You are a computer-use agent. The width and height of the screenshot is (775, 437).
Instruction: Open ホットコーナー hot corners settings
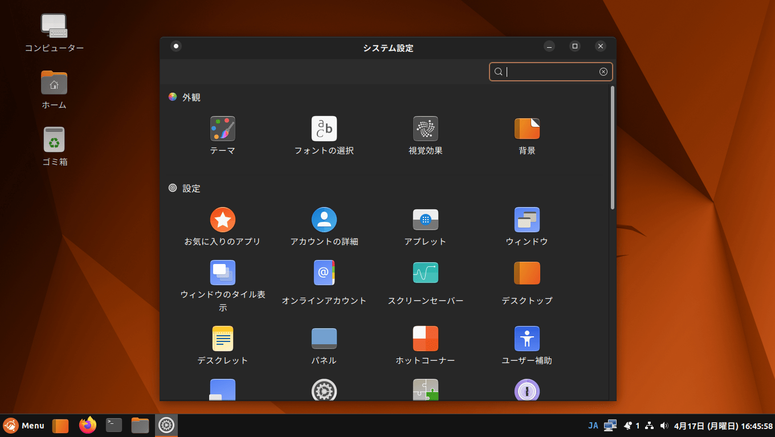(x=425, y=339)
